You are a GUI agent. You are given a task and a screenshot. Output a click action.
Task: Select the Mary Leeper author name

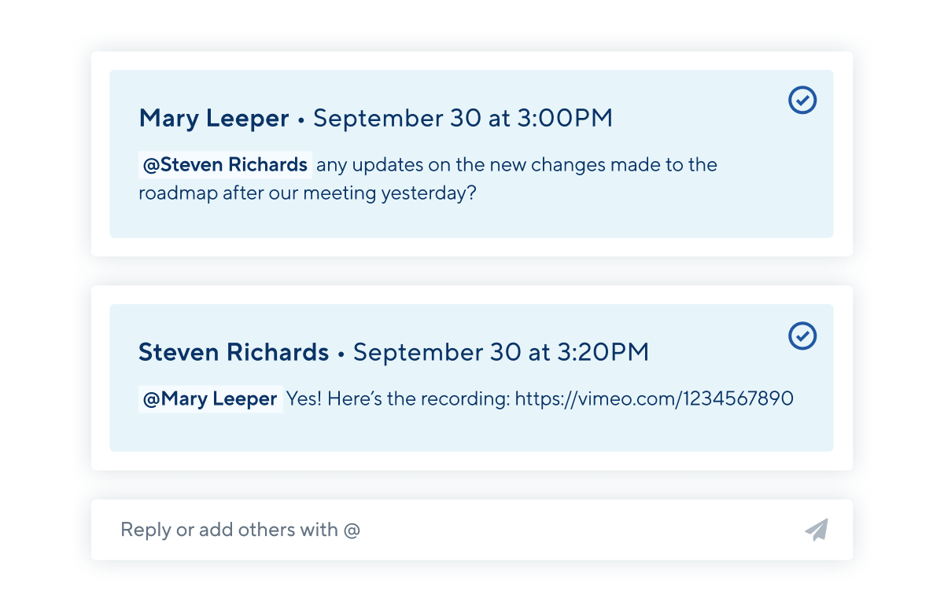214,119
